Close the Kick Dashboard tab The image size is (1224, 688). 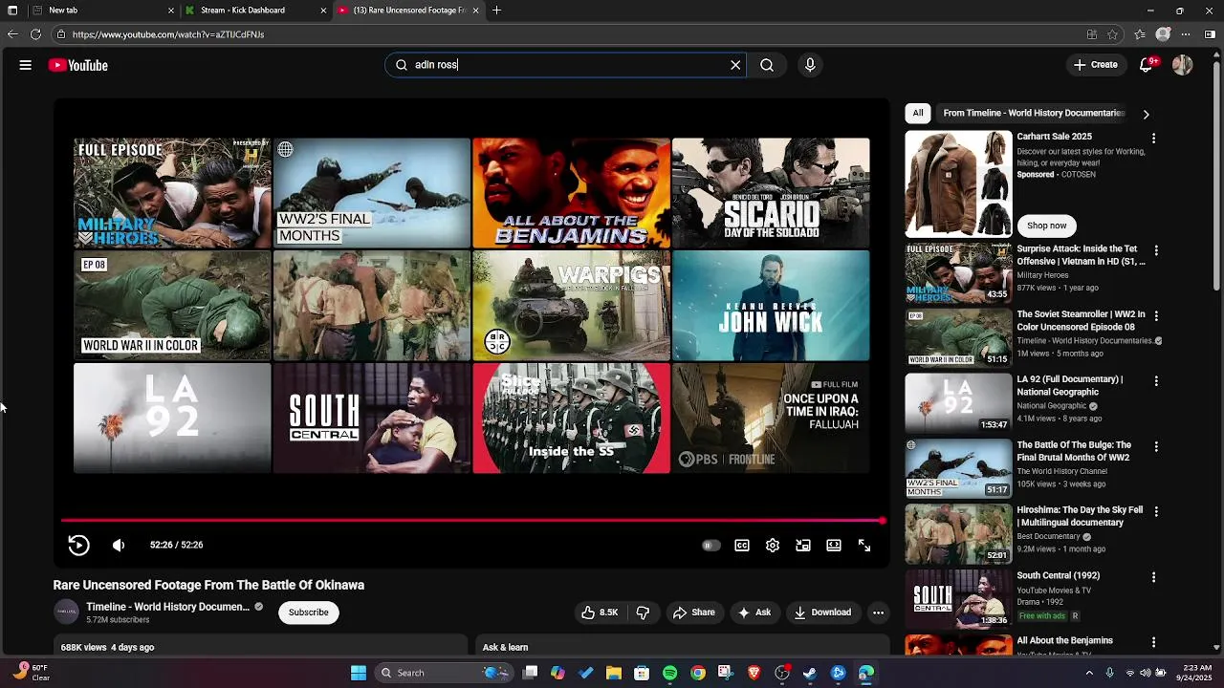[x=323, y=11]
